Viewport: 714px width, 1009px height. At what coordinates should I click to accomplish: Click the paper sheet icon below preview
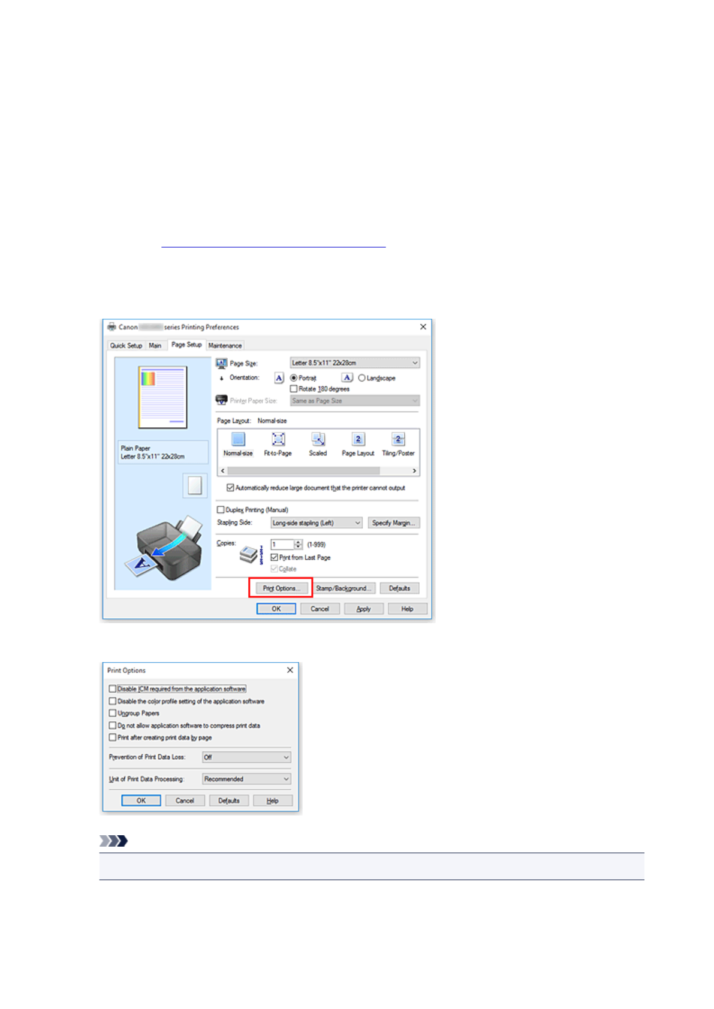coord(195,485)
